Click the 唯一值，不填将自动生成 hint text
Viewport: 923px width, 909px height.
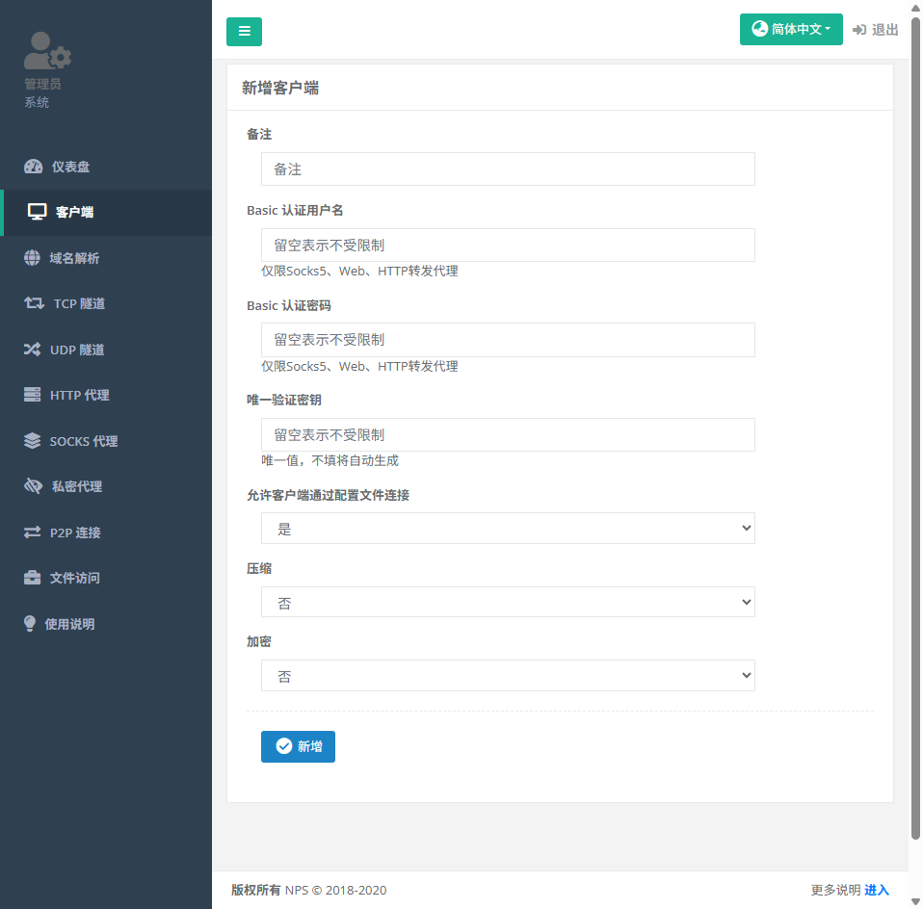click(x=330, y=460)
